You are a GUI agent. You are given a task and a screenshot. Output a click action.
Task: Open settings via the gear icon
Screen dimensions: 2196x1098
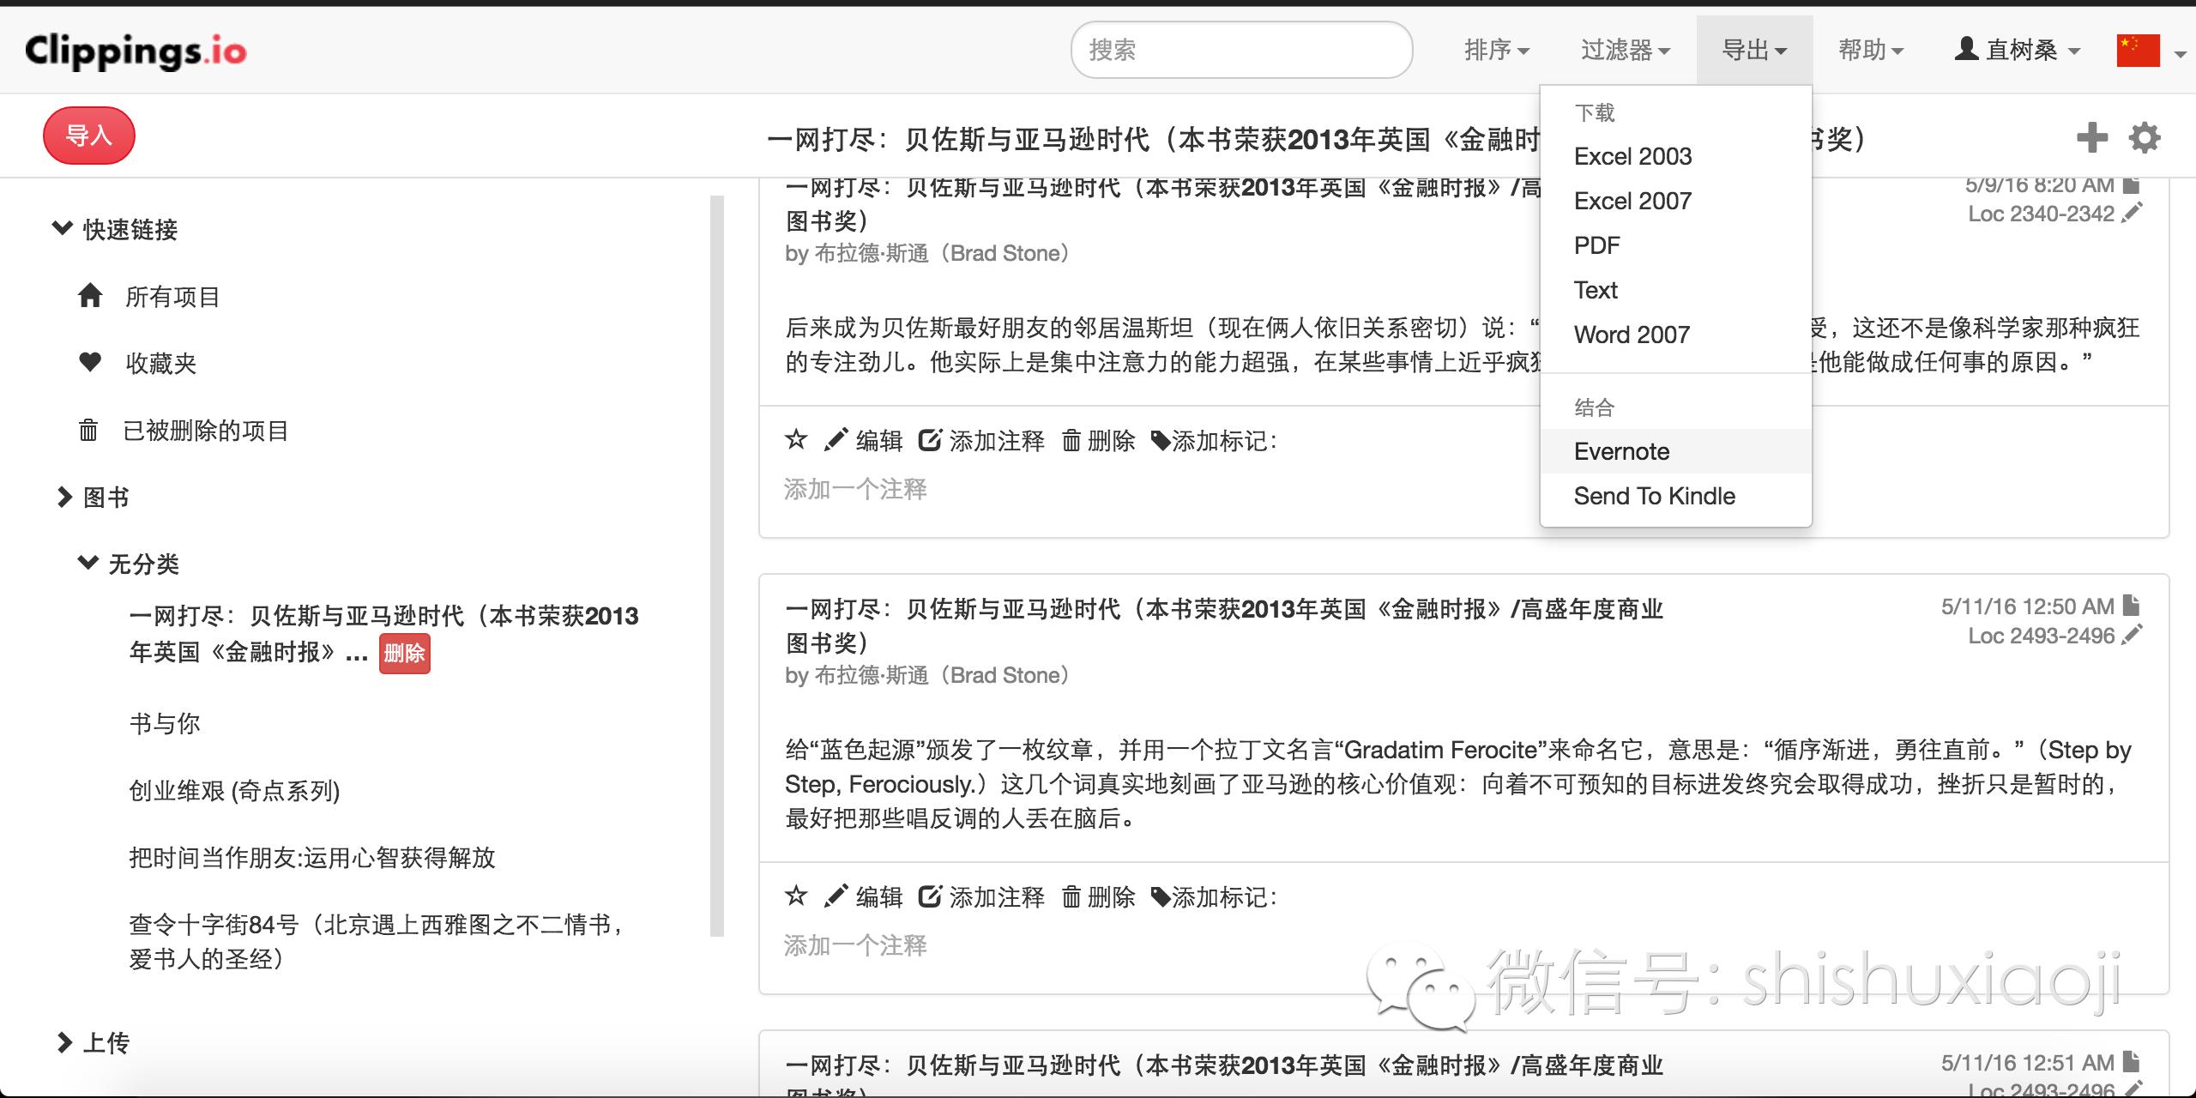click(x=2144, y=137)
